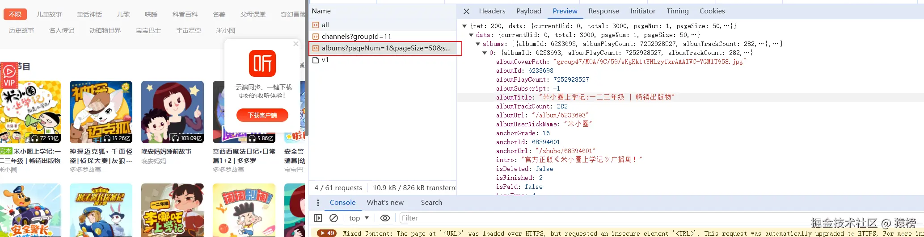Screen dimensions: 924x237
Task: Select the 宇宙星空 category
Action: [189, 30]
